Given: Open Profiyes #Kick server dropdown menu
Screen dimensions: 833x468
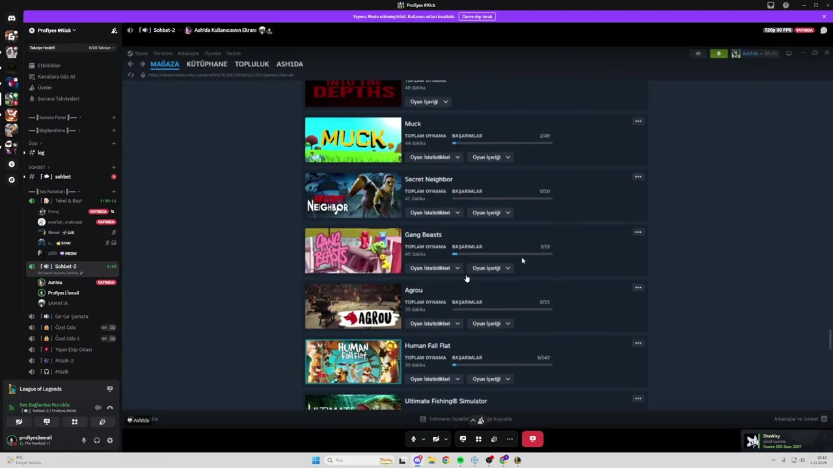Looking at the screenshot, I should (56, 31).
